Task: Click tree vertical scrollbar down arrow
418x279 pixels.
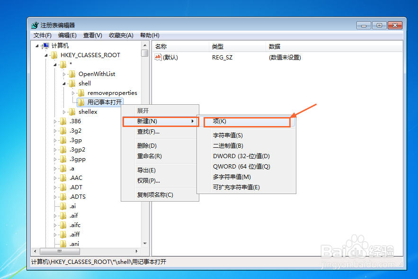Action: click(145, 244)
